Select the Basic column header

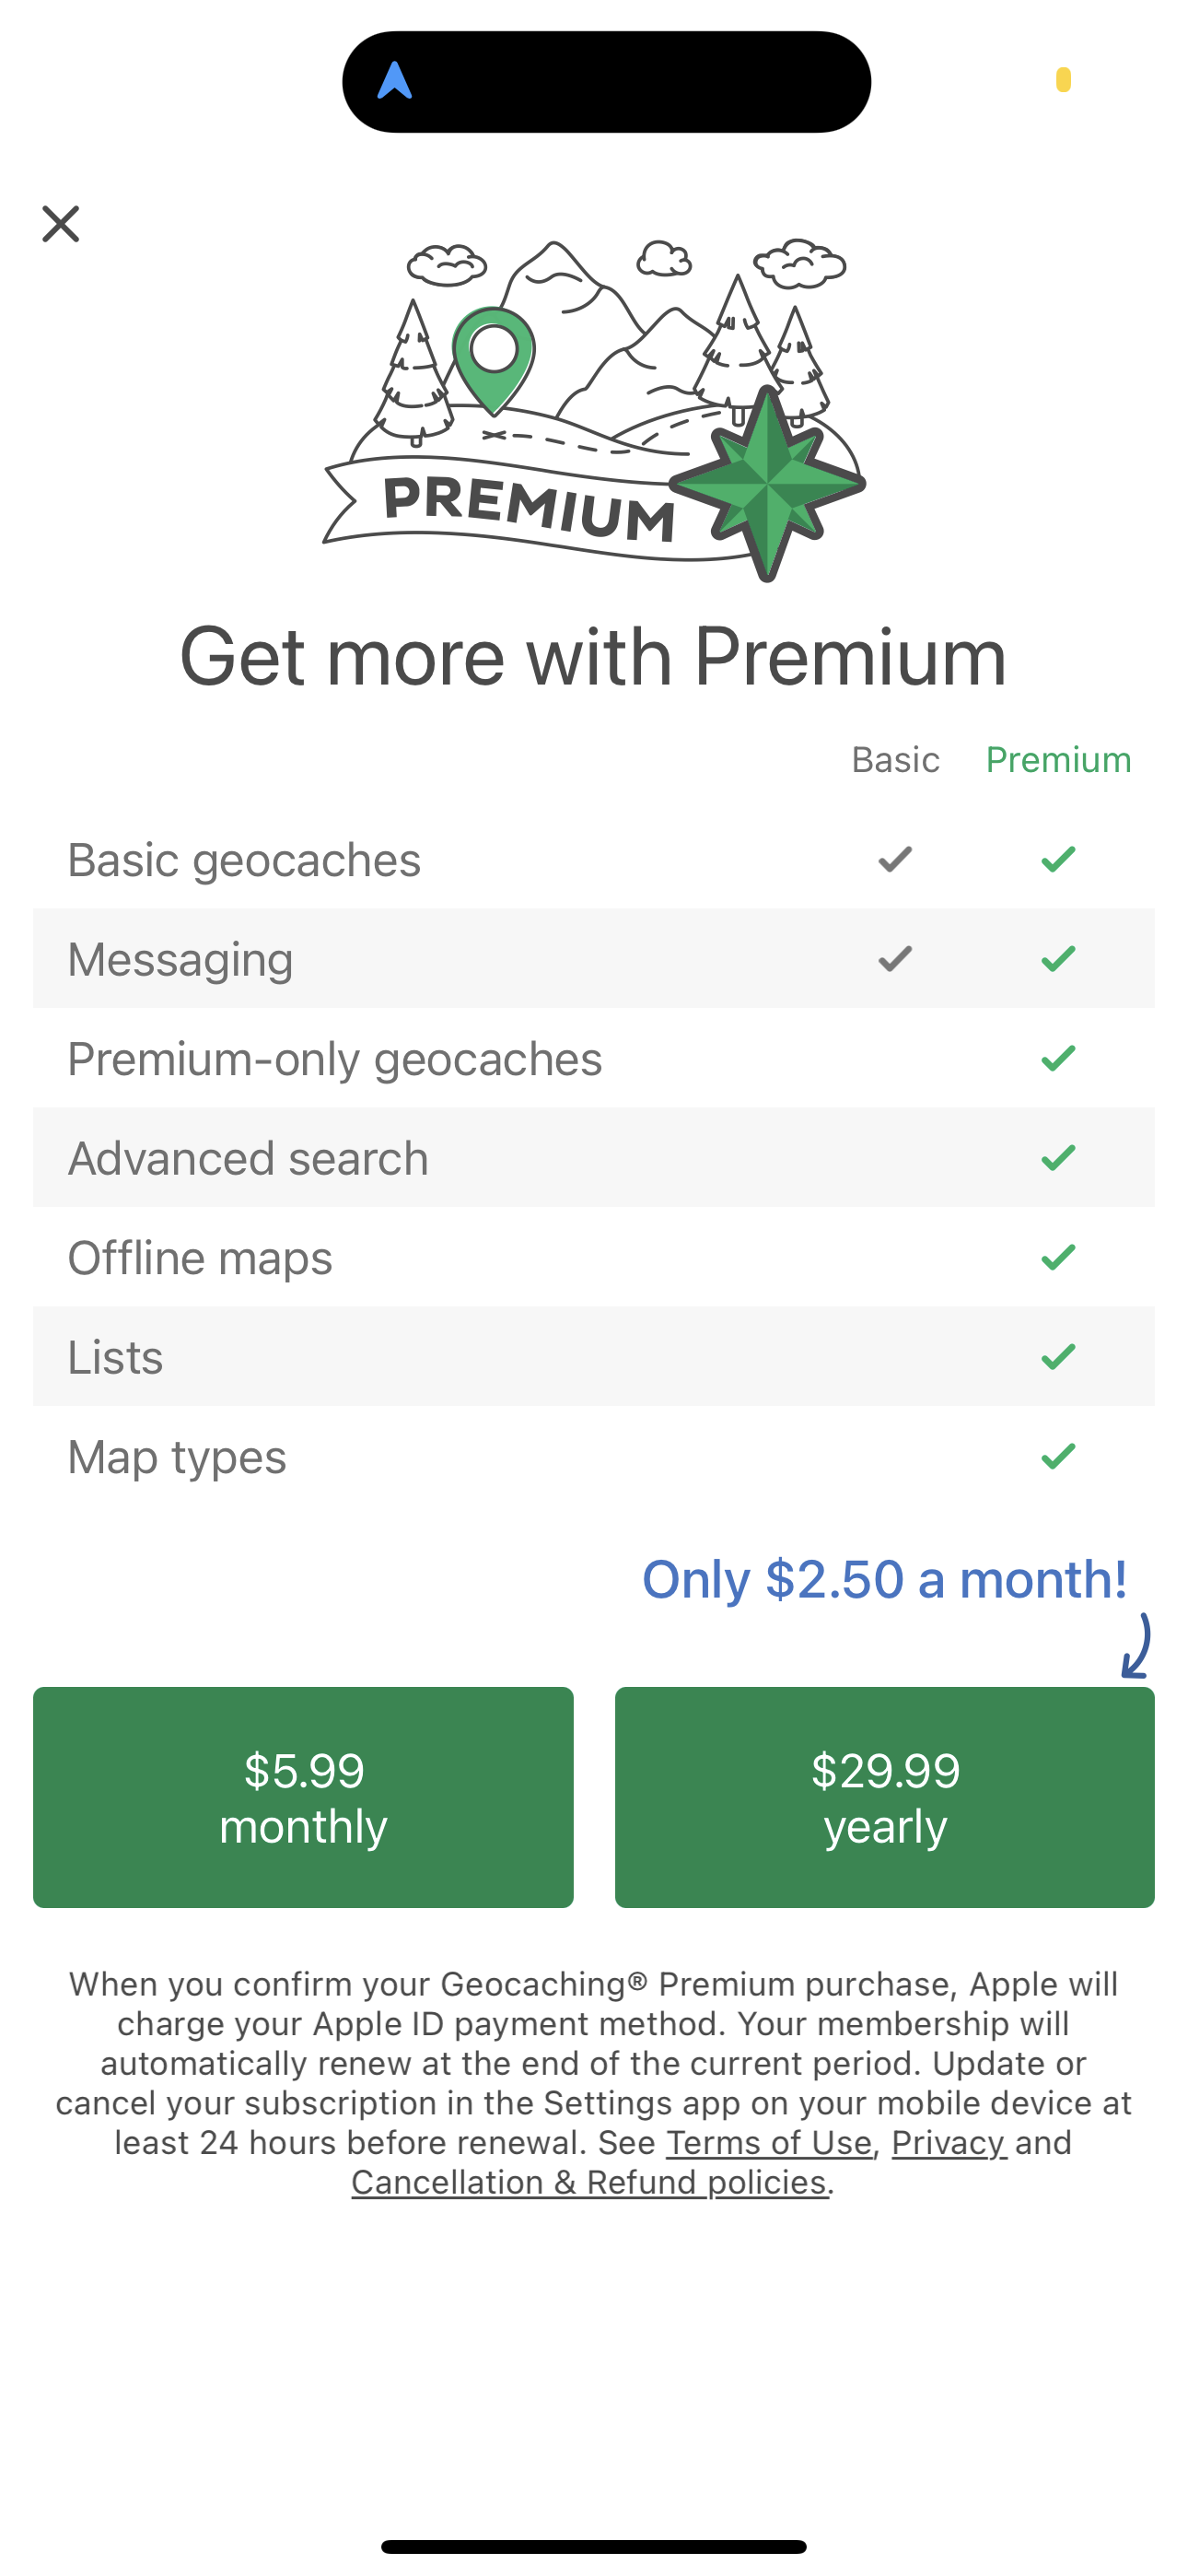click(895, 760)
